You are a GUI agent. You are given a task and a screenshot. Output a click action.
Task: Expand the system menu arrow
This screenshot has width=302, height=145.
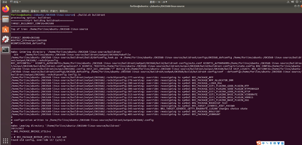(300, 2)
